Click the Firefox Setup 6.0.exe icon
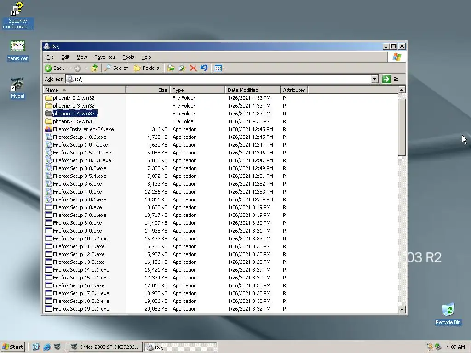Viewport: 471px width, 353px height. coord(49,207)
